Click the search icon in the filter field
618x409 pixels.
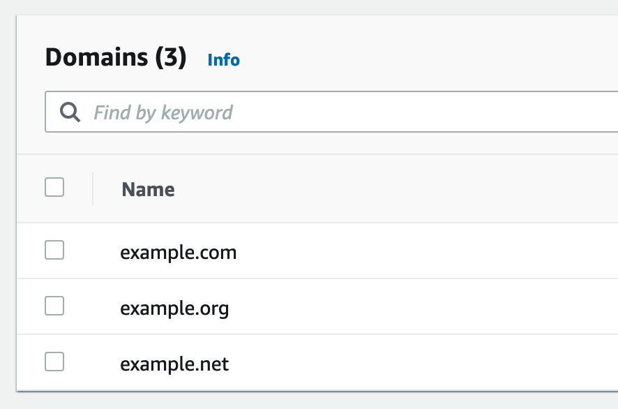tap(69, 112)
